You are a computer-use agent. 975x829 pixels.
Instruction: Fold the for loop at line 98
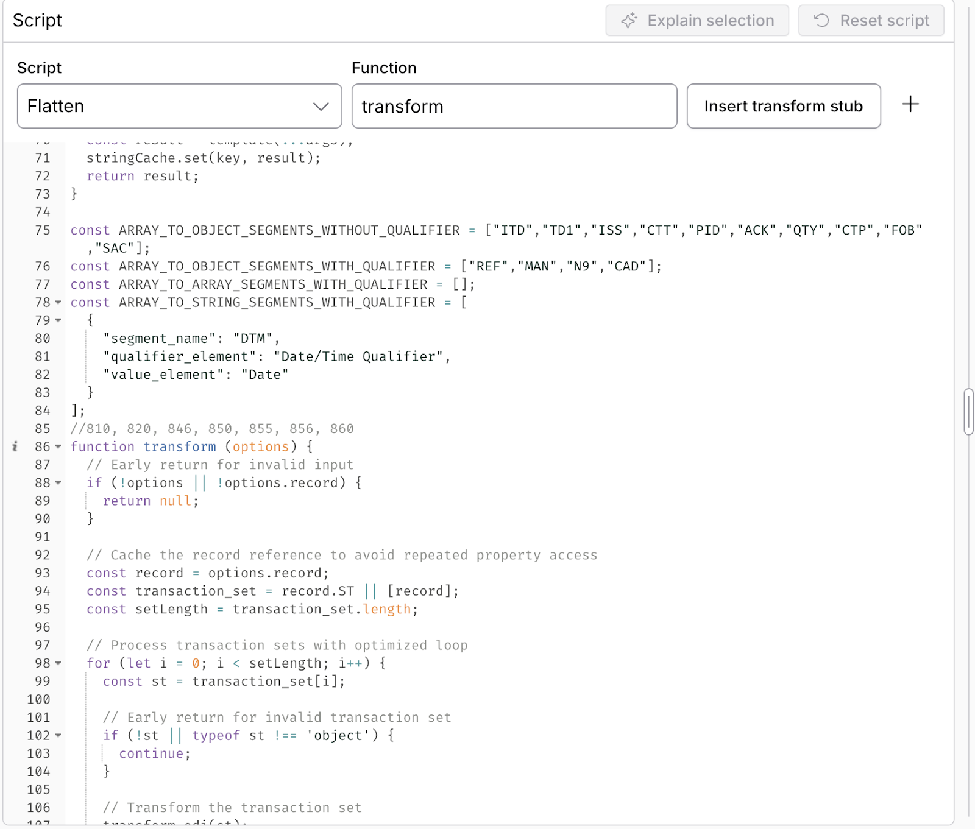click(x=58, y=663)
